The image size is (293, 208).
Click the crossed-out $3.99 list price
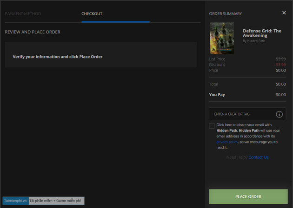coord(280,59)
